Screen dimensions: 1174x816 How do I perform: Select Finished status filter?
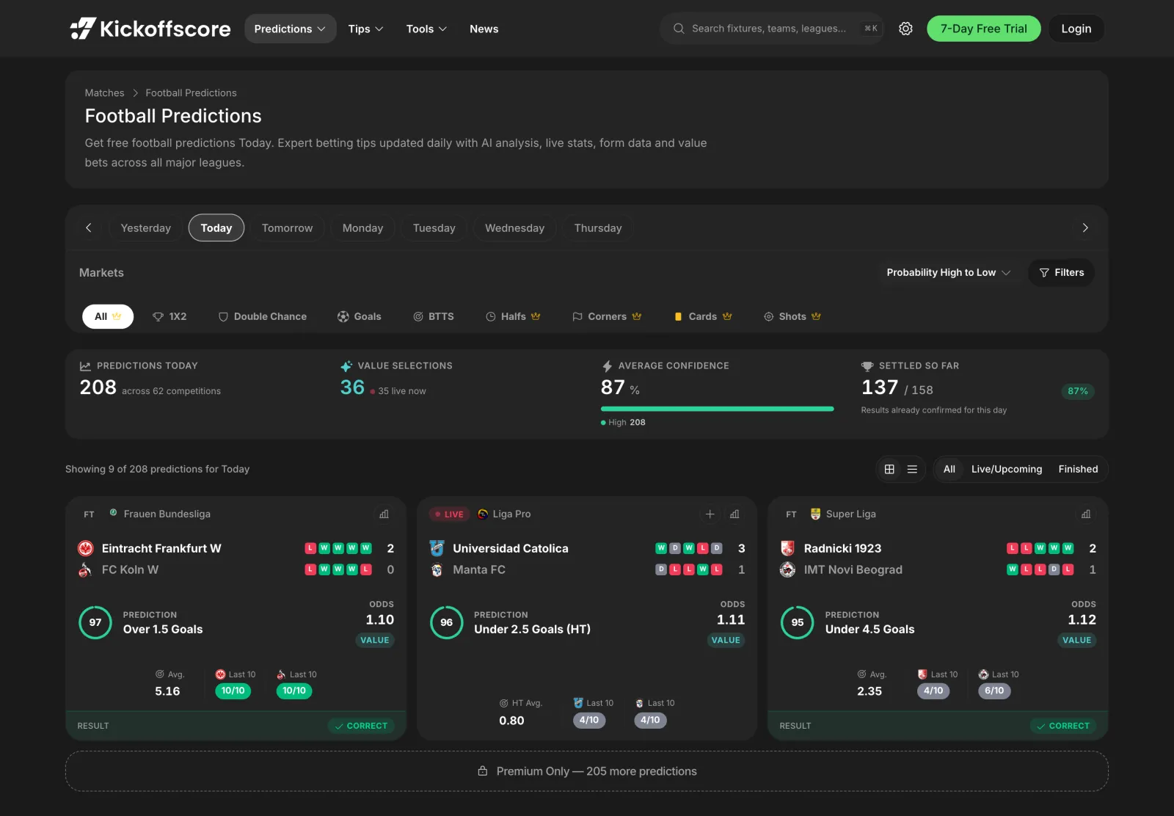(1078, 469)
